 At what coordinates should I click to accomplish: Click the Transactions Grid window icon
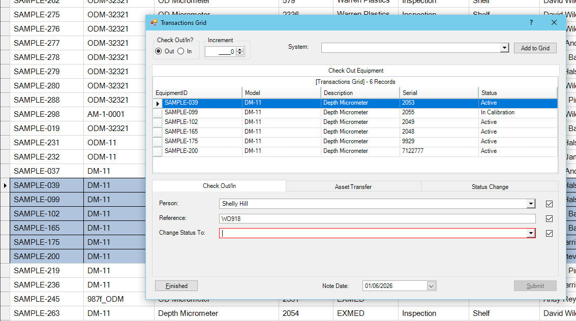click(154, 23)
